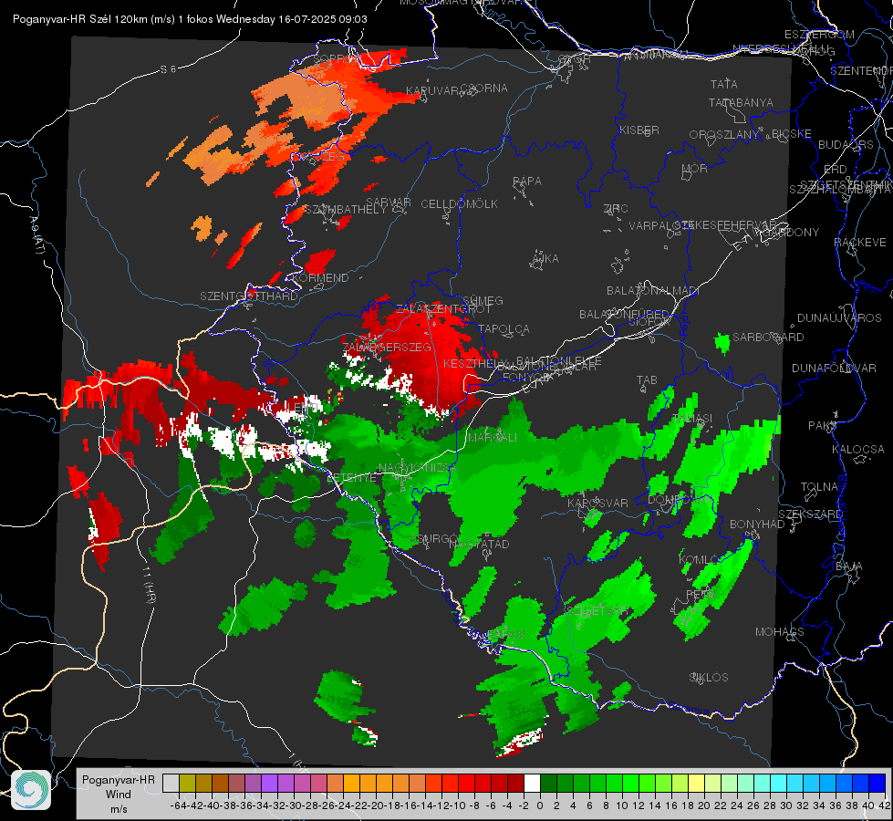Click the ZALAEGERSZEG city label
Viewport: 893px width, 821px height.
coord(388,347)
